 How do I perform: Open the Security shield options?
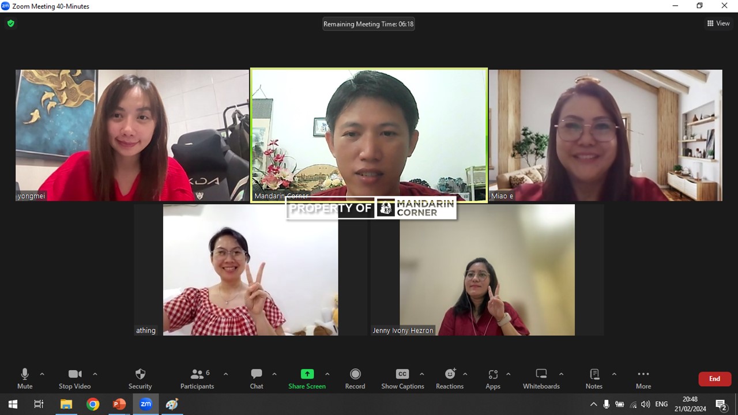point(140,379)
